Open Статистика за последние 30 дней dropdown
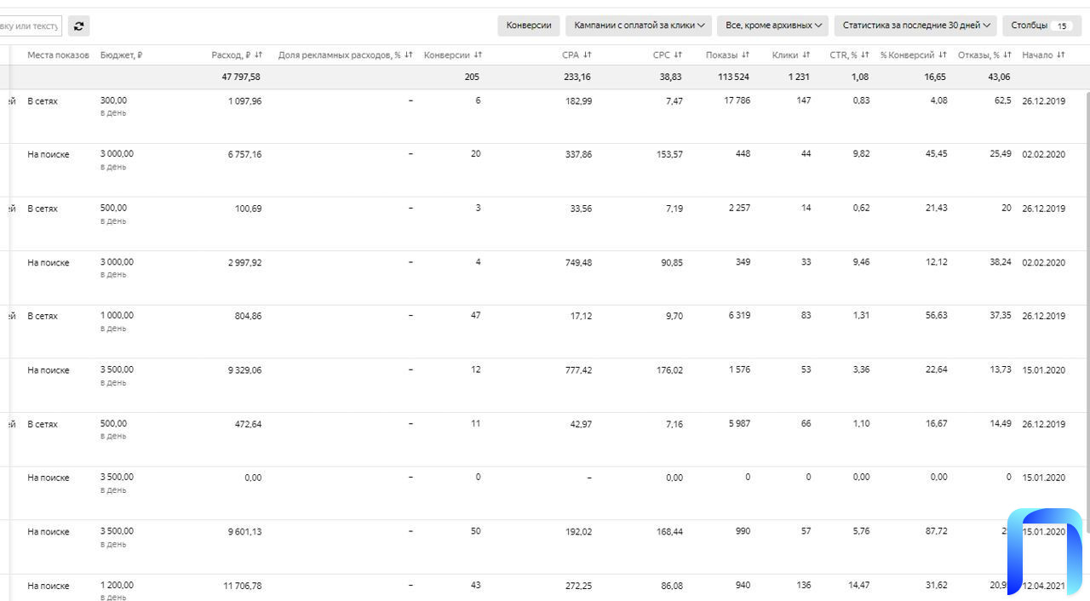The width and height of the screenshot is (1090, 601). point(915,26)
